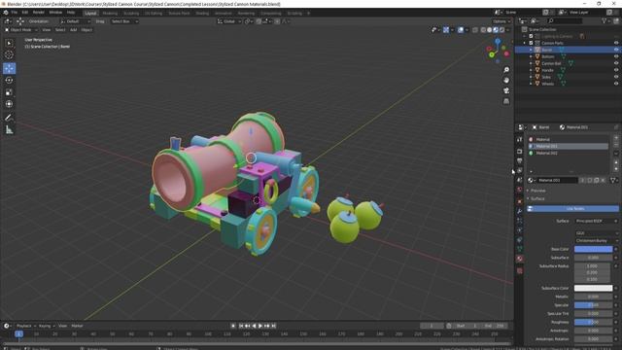Image resolution: width=622 pixels, height=350 pixels.
Task: Expand the Wheels object in outliner
Action: coord(531,84)
